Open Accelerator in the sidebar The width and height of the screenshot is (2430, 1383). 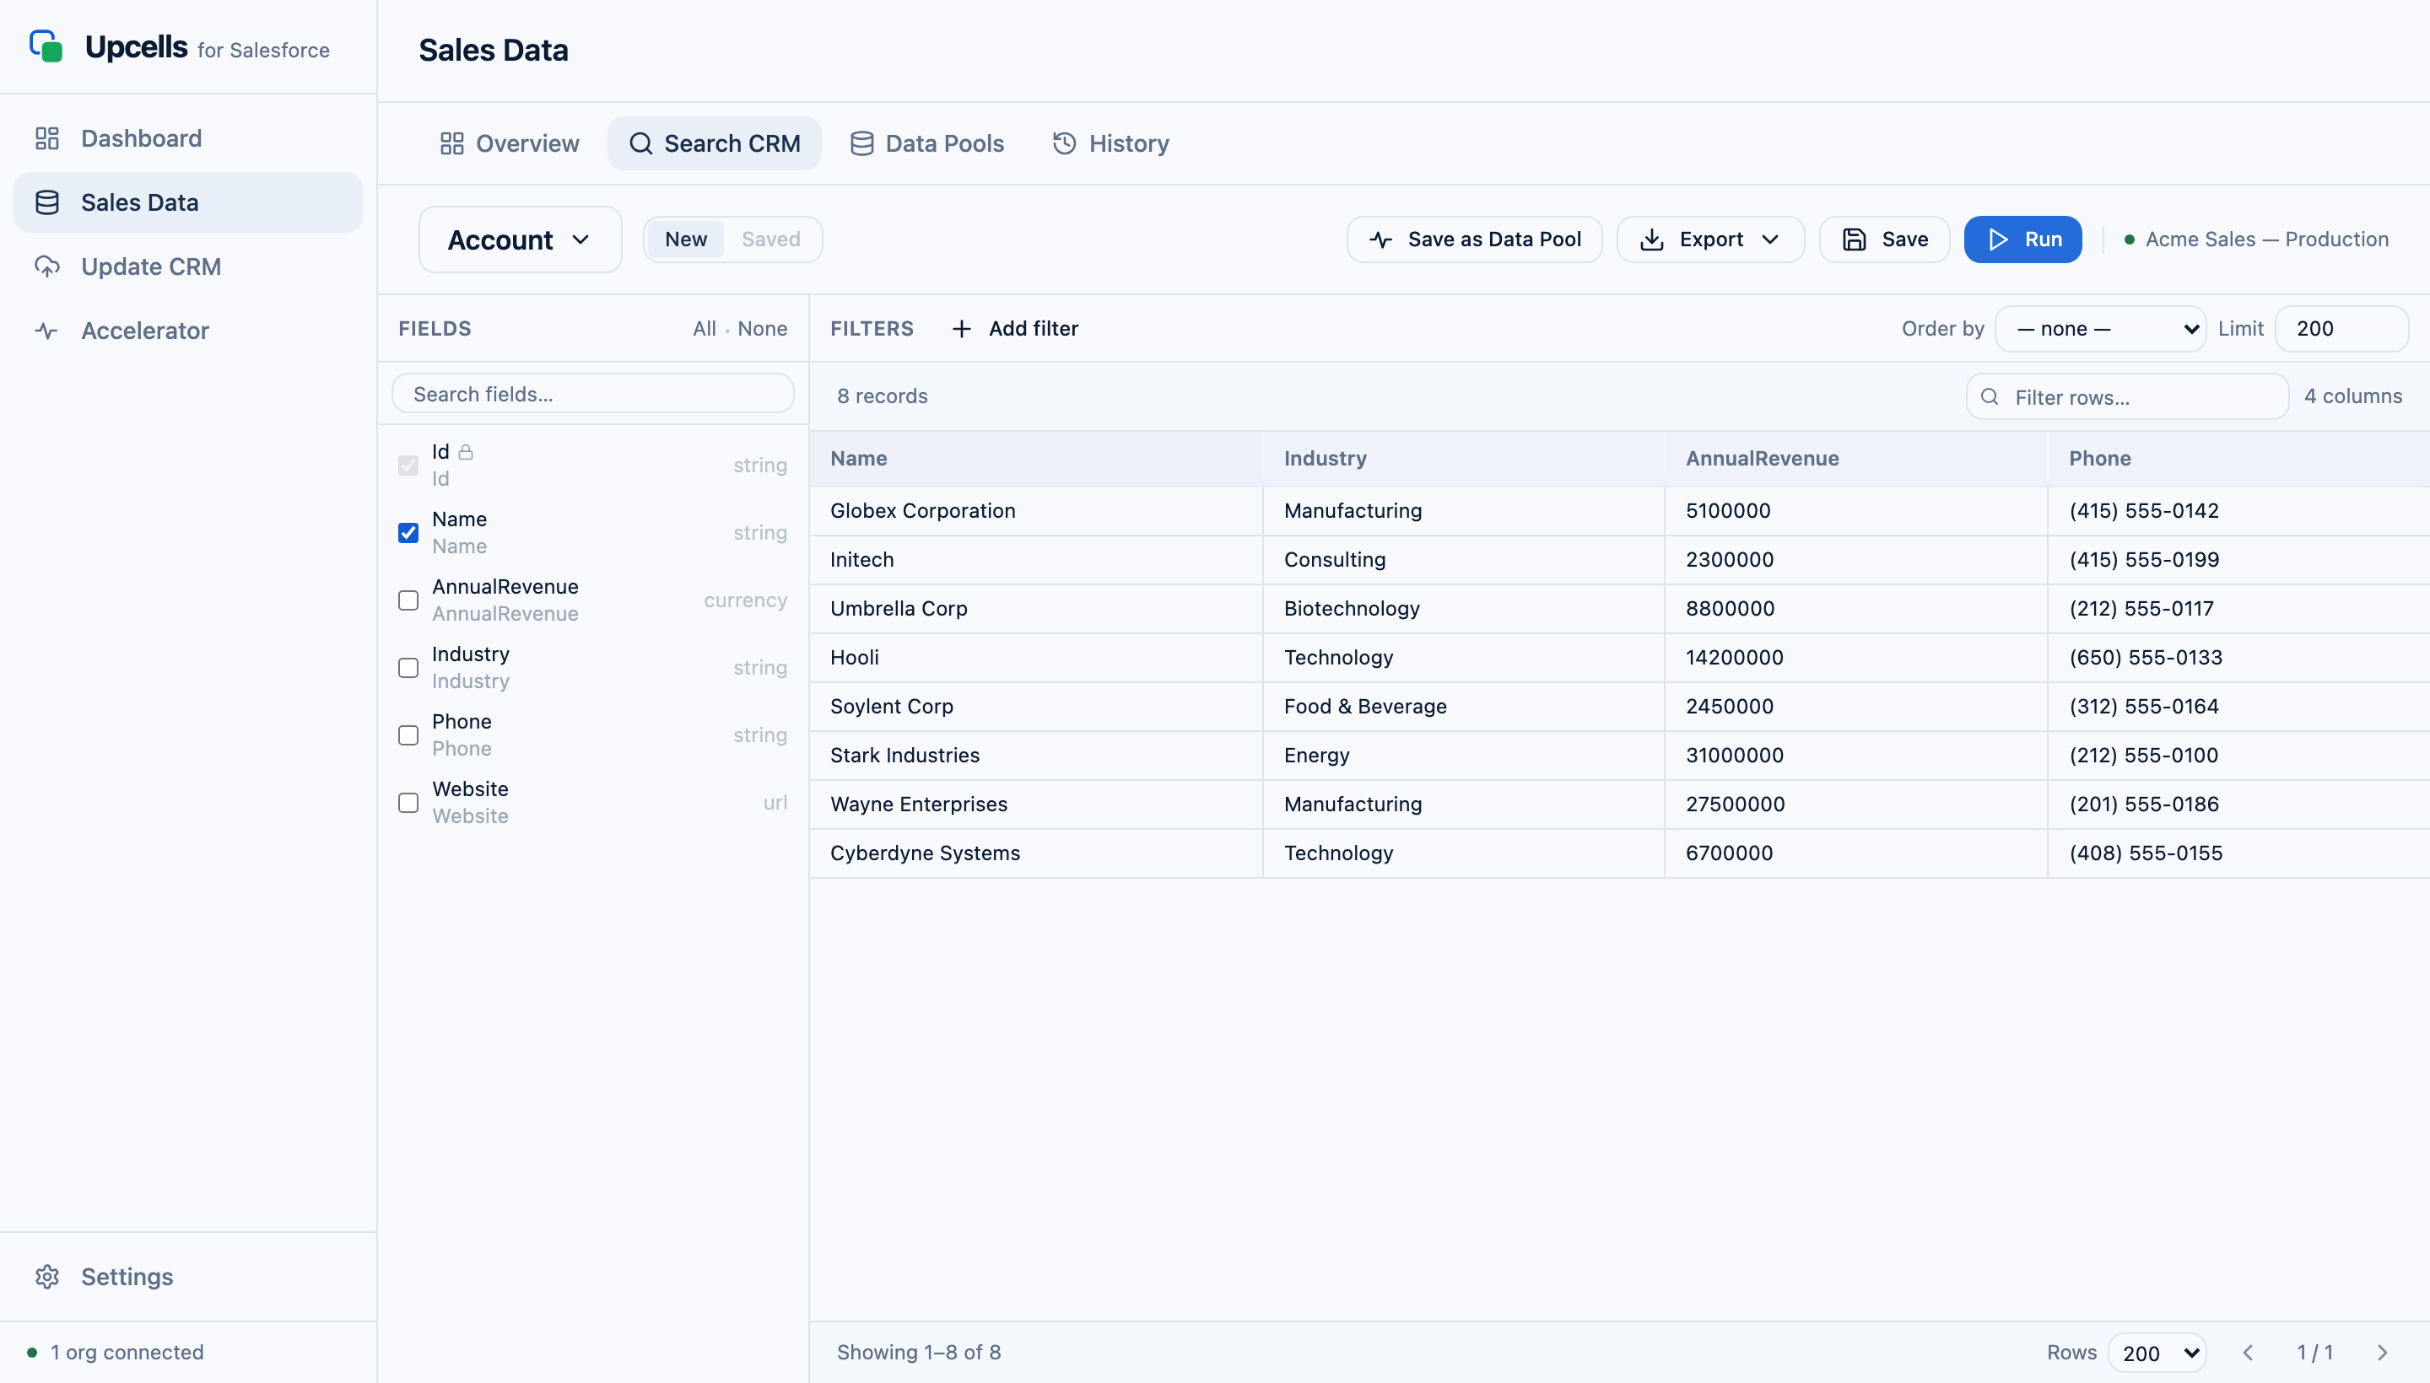pyautogui.click(x=188, y=331)
